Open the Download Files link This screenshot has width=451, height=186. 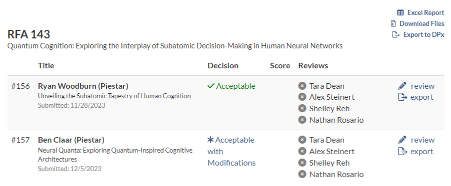(417, 23)
